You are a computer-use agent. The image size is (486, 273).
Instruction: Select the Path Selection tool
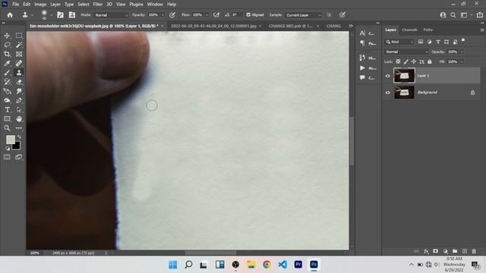(x=19, y=110)
